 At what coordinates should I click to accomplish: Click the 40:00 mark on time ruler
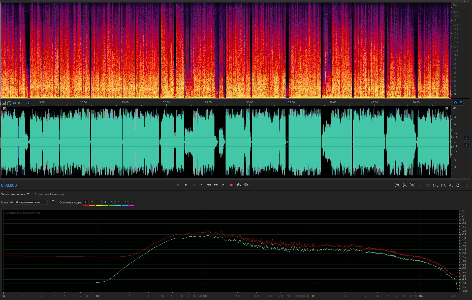[333, 102]
